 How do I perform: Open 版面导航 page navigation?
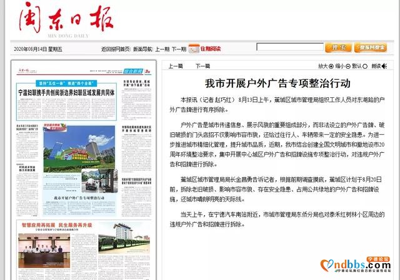click(142, 49)
